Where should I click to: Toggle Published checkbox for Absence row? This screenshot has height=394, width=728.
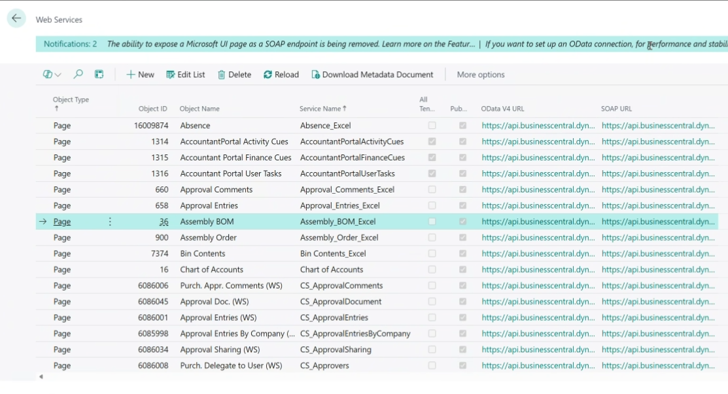coord(462,126)
